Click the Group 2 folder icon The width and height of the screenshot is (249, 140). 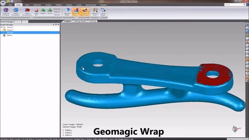4,30
